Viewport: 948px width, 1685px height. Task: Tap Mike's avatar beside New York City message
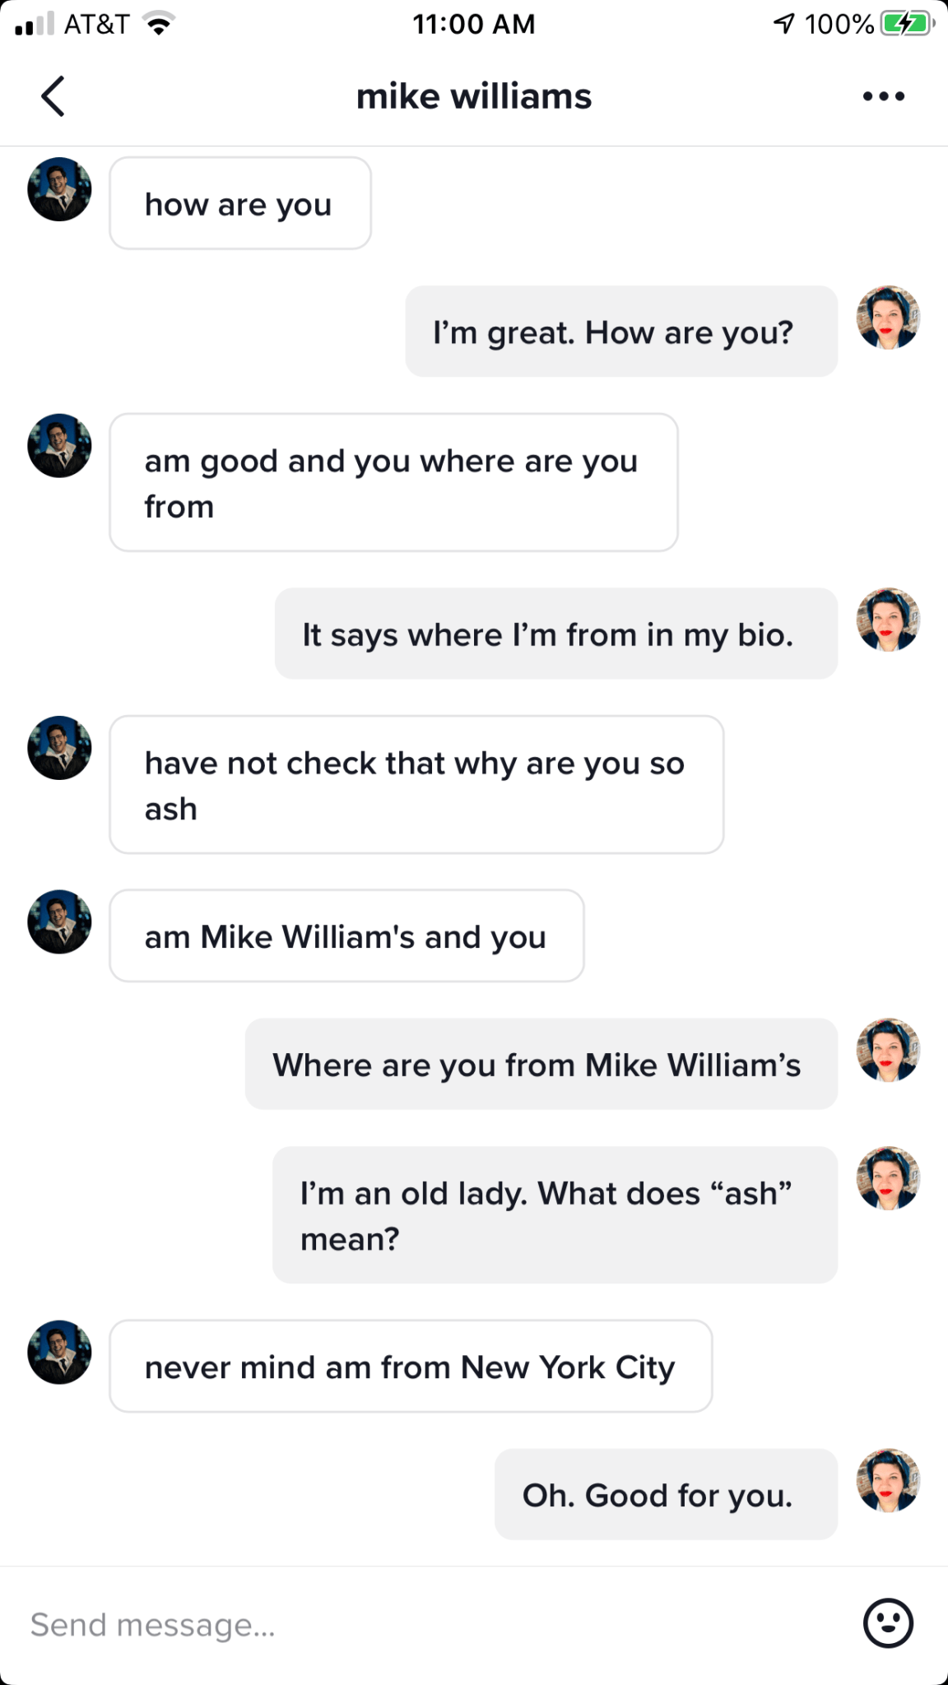[59, 1352]
